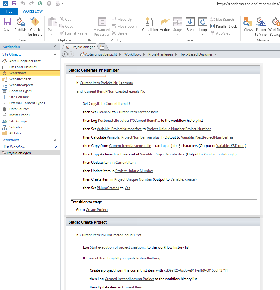This screenshot has width=280, height=290.
Task: Publish the workflow
Action: pyautogui.click(x=20, y=26)
